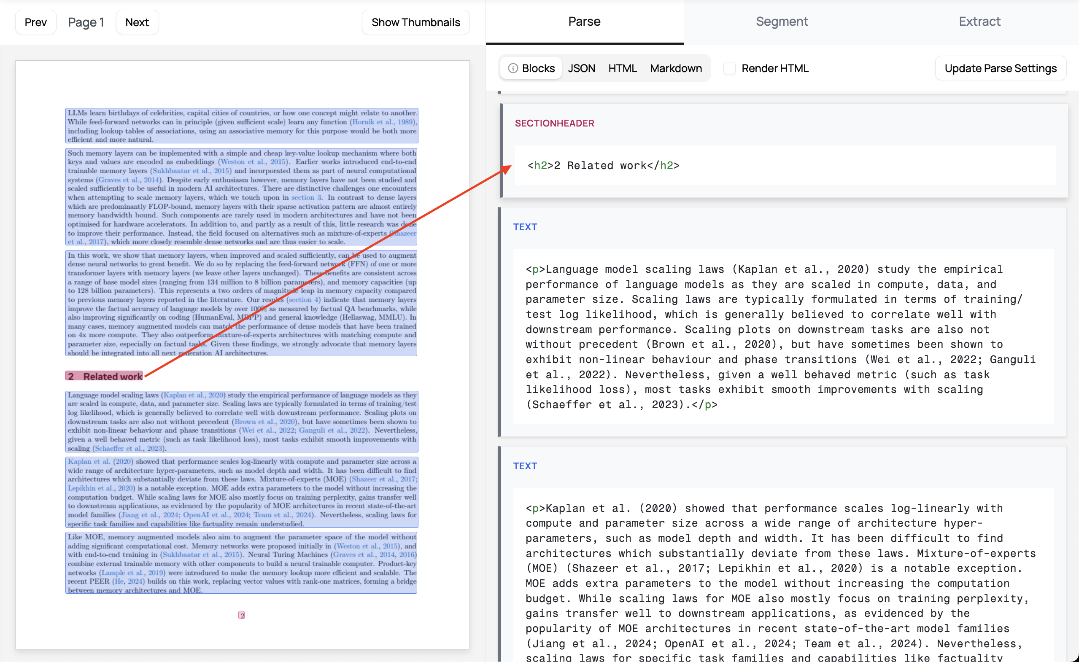Open the Extract tab
The image size is (1079, 662).
click(979, 22)
